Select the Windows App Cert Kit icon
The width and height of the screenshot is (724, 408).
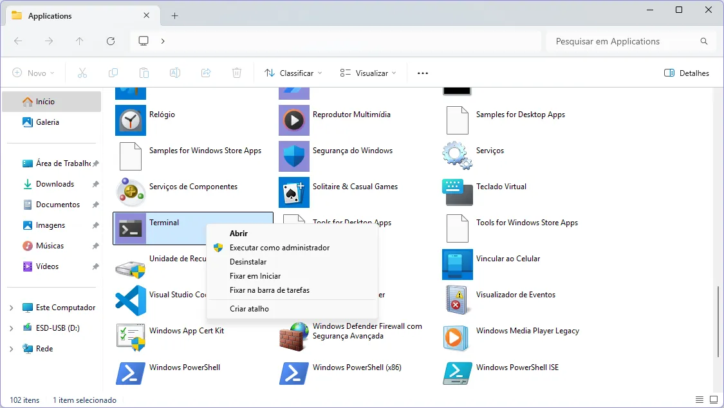131,337
